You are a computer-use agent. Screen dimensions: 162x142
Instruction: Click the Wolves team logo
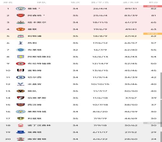21,91
